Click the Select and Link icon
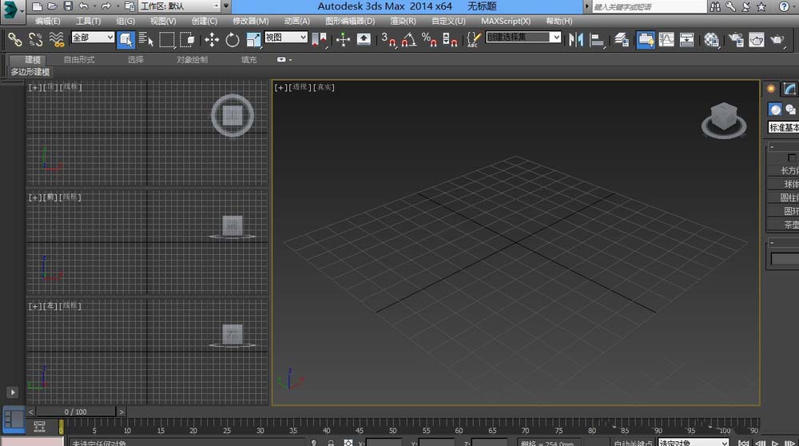Image resolution: width=799 pixels, height=446 pixels. (14, 39)
